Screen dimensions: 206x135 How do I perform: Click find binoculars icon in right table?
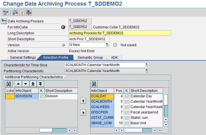[94, 84]
